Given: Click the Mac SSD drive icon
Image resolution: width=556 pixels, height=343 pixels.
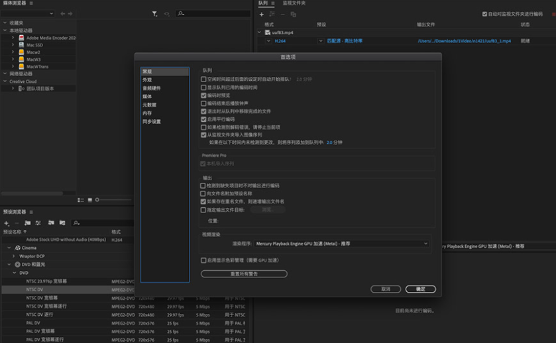Looking at the screenshot, I should pos(21,45).
